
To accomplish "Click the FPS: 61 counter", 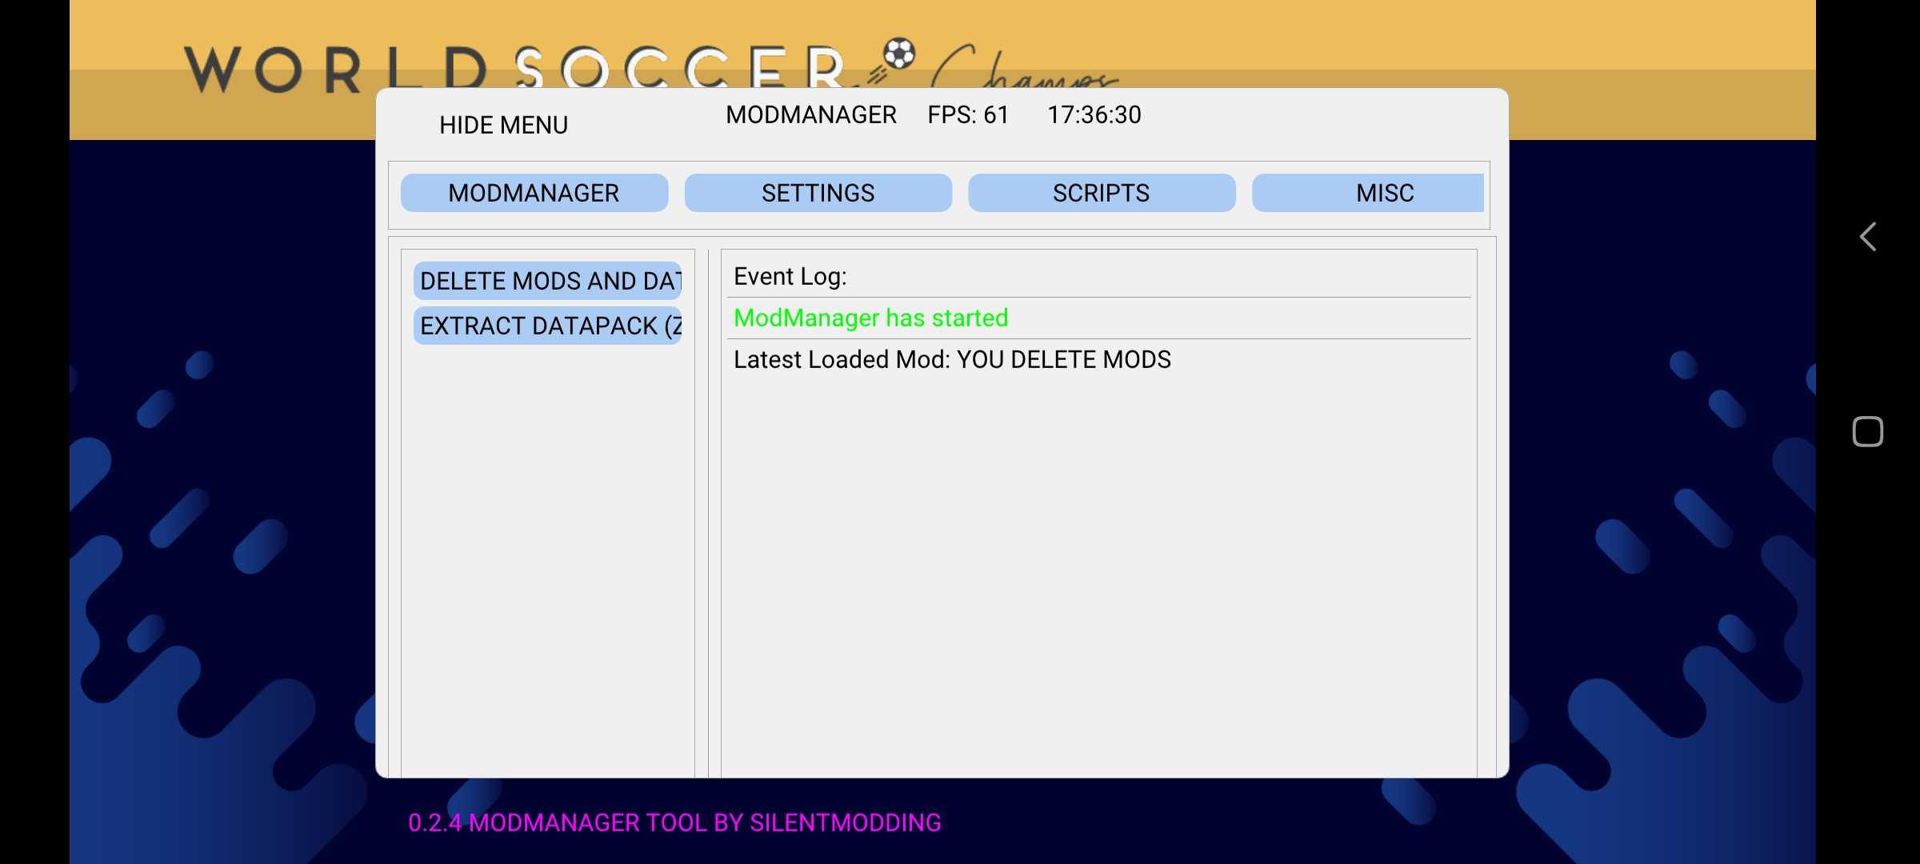I will click(968, 114).
